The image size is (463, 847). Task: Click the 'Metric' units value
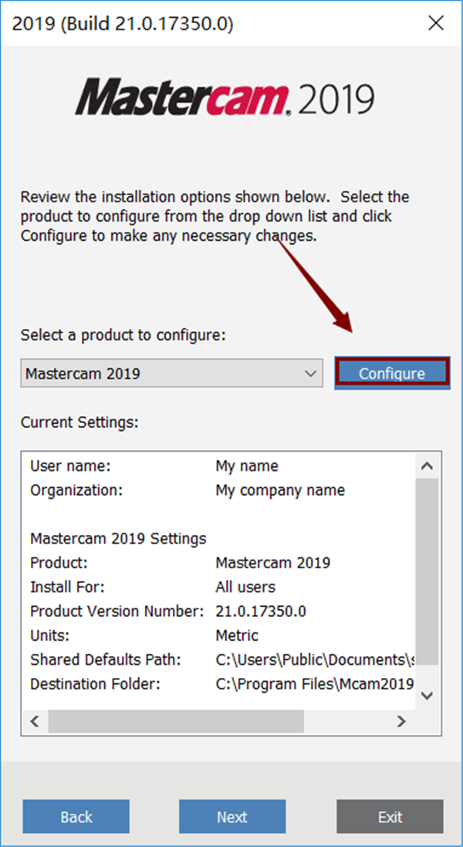237,635
